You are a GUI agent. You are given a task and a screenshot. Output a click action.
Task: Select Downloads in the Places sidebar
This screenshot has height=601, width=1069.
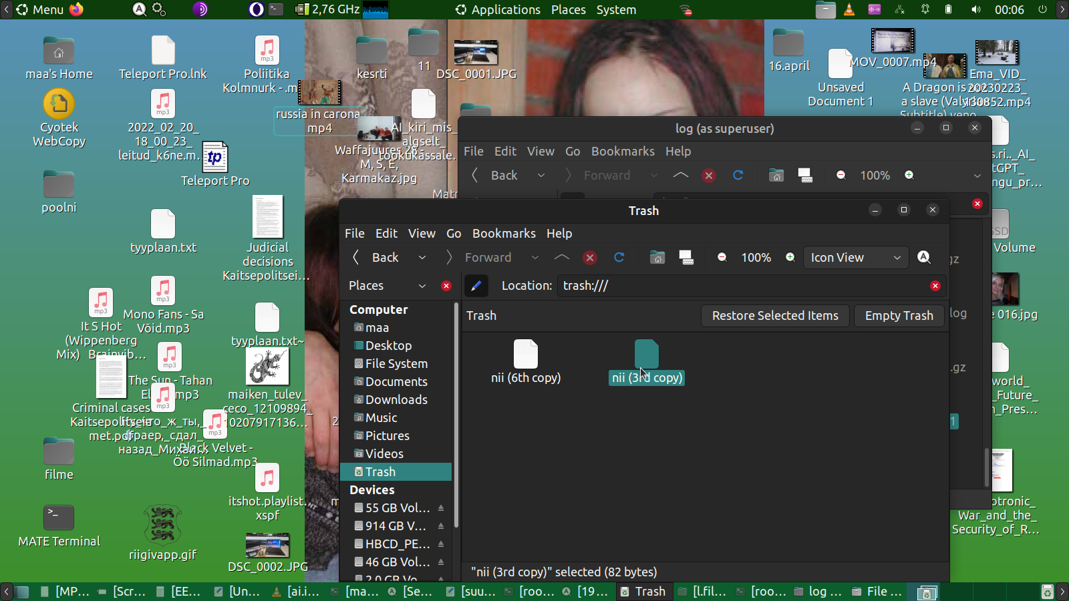tap(396, 400)
